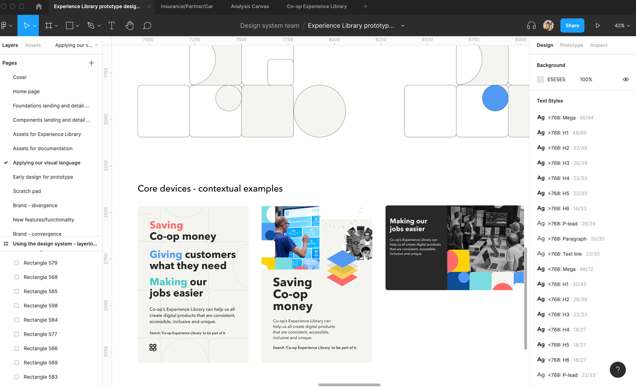Open file name options chevron
The height and width of the screenshot is (387, 636).
pyautogui.click(x=402, y=26)
